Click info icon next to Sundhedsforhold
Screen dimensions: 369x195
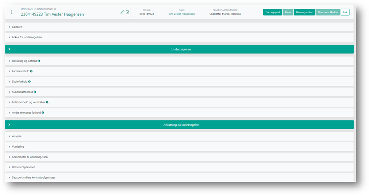pyautogui.click(x=35, y=92)
